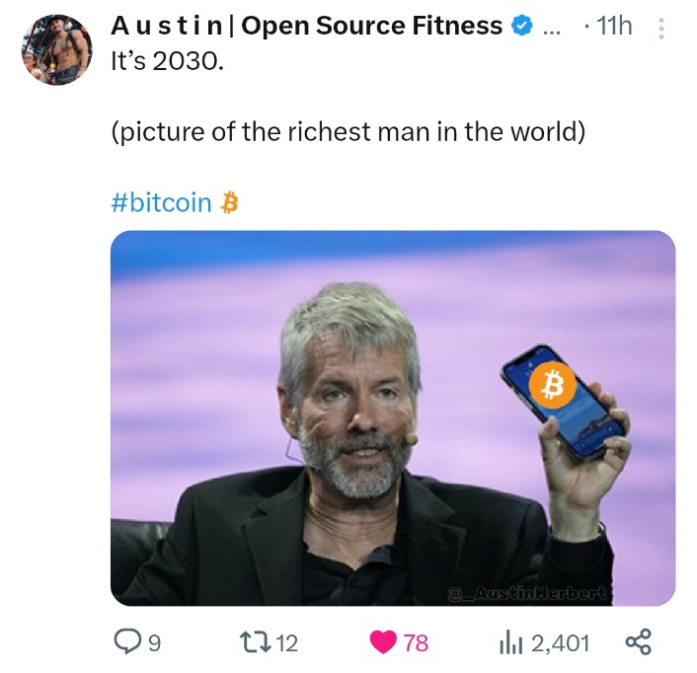
Task: Click the share icon below the tweet
Action: 638,641
